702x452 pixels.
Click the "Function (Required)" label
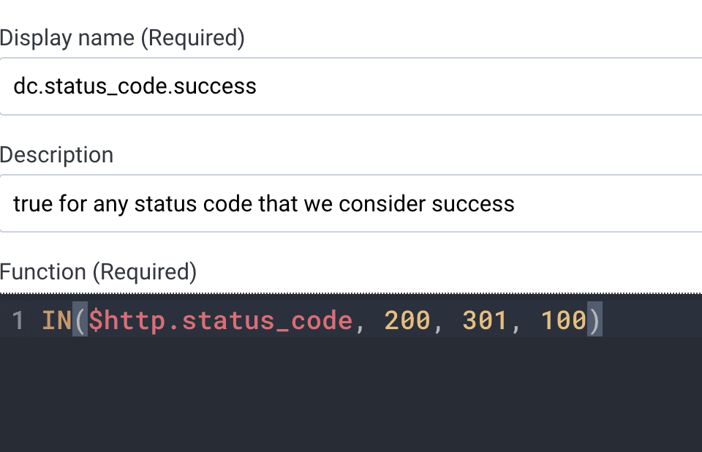98,272
